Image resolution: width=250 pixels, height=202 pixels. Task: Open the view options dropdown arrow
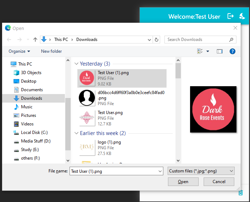(208, 51)
